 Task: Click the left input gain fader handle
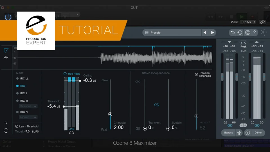click(x=222, y=77)
